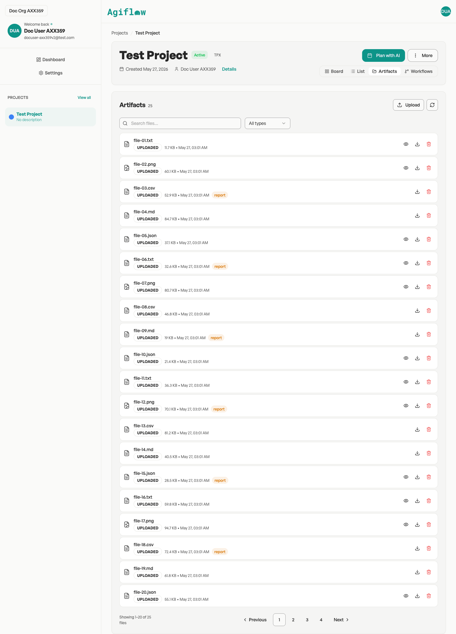Download file-04.md
The width and height of the screenshot is (456, 634).
pos(417,216)
